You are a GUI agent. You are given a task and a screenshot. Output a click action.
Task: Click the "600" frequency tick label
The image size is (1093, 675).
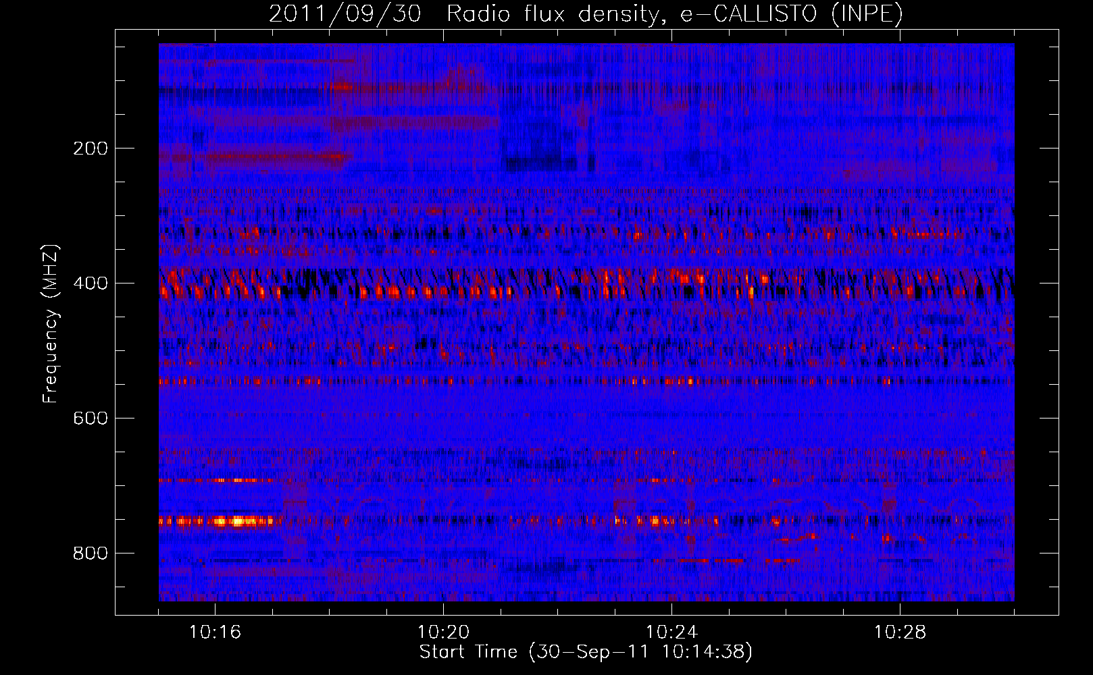click(91, 418)
